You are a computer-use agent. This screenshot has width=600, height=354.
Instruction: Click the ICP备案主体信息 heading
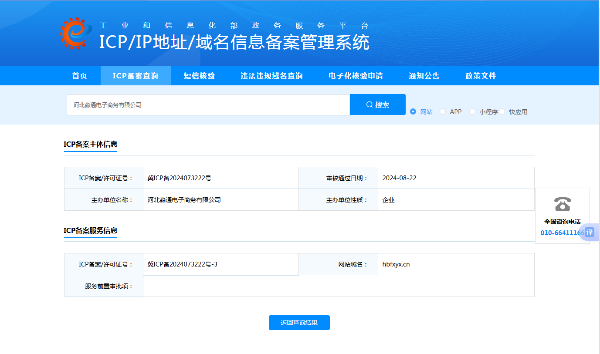[x=91, y=144]
